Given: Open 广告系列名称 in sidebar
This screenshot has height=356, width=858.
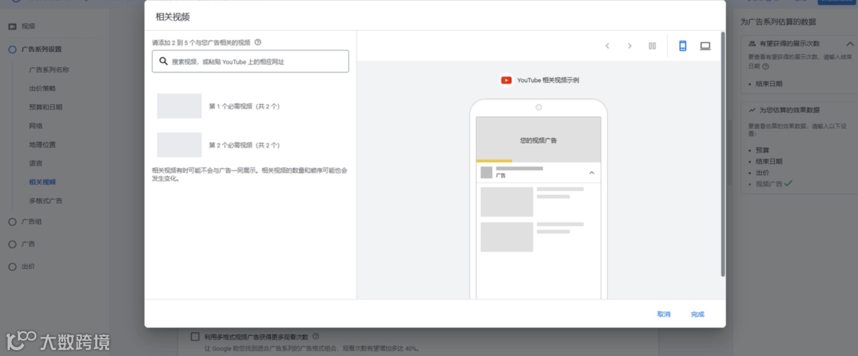Looking at the screenshot, I should [49, 70].
